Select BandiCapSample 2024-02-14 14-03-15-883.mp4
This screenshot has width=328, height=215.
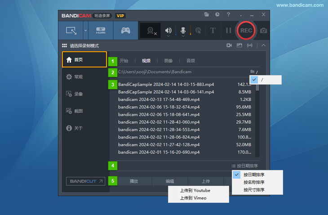[x=166, y=85]
